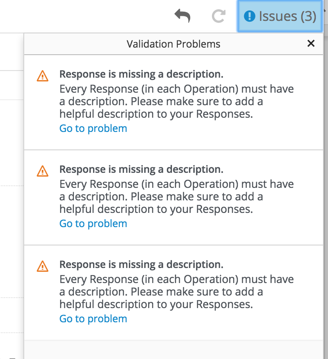Screen dimensions: 328x359
Task: Select the second 'Response is missing a description' title
Action: [141, 169]
